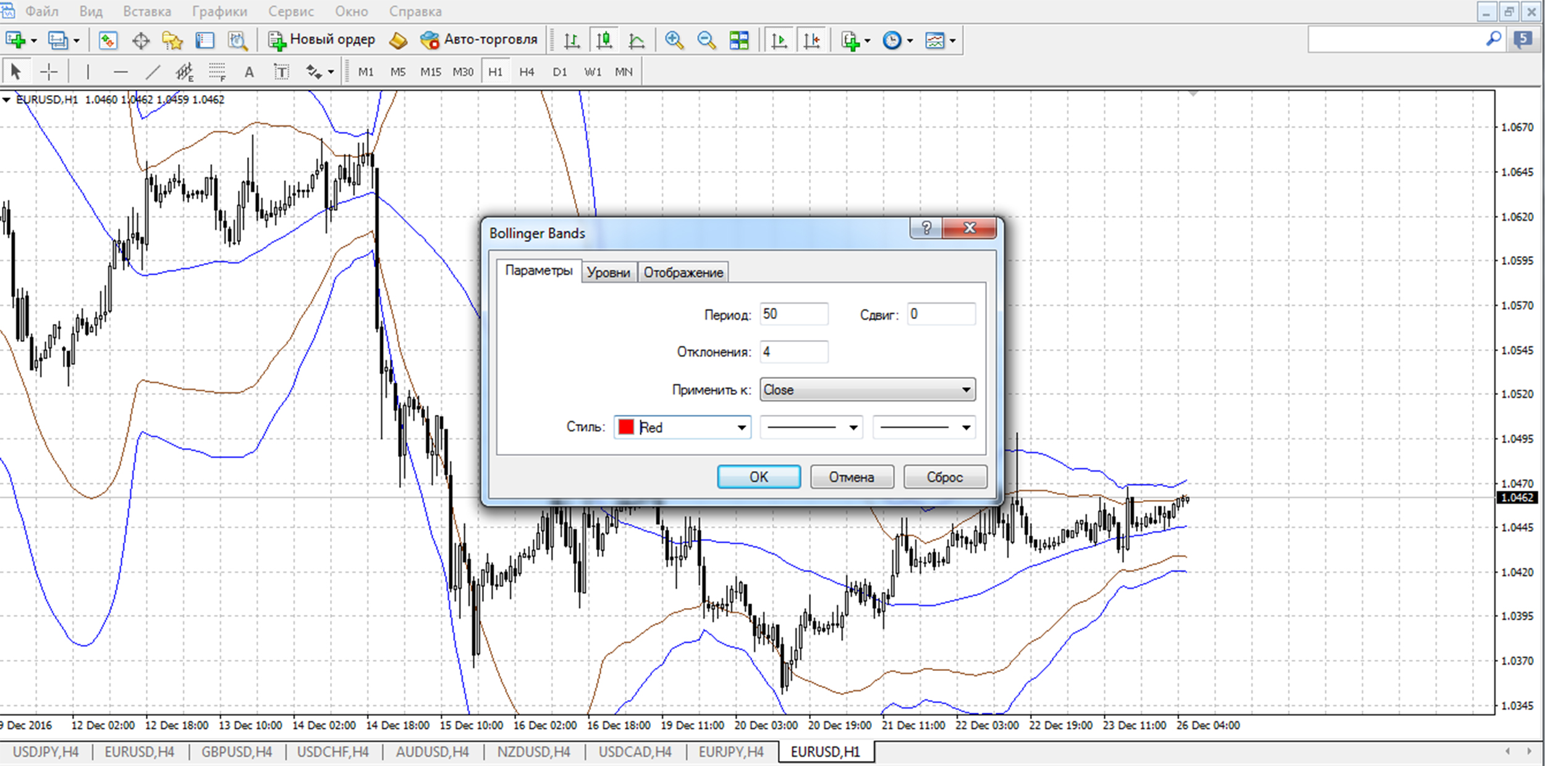Open the Profiles icon
This screenshot has width=1545, height=766.
(x=58, y=41)
